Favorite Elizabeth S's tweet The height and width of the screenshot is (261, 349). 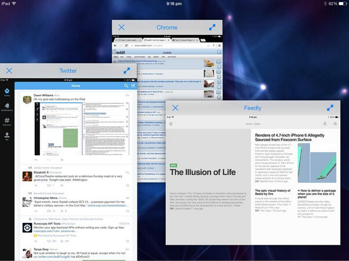click(62, 185)
